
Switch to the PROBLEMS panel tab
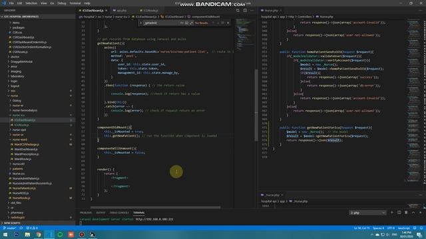tap(86, 212)
